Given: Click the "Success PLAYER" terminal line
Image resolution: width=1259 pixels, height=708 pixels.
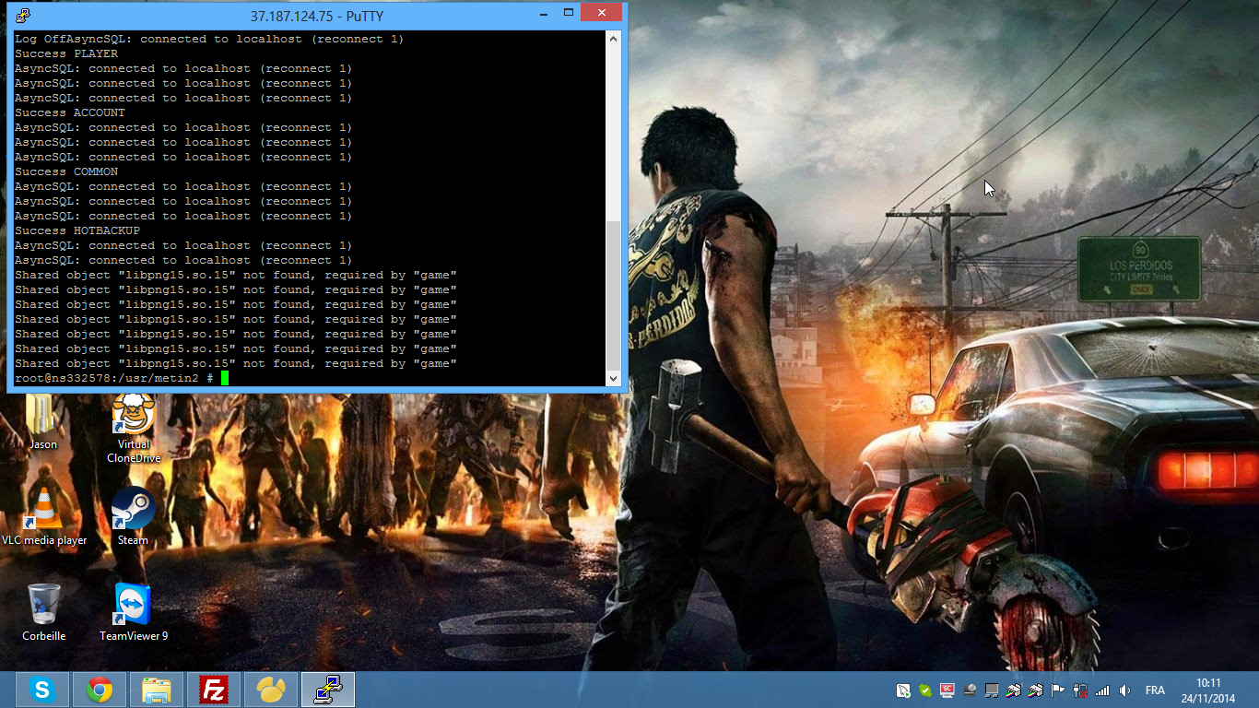Looking at the screenshot, I should click(66, 53).
